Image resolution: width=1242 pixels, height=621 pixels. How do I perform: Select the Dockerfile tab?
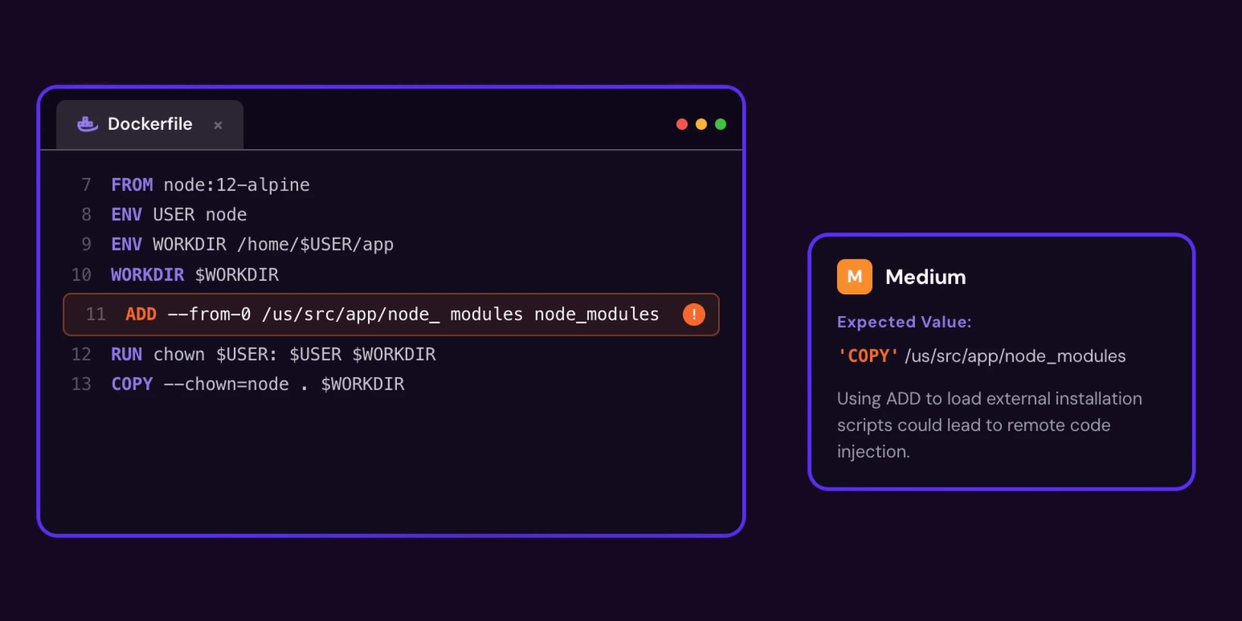click(x=150, y=125)
